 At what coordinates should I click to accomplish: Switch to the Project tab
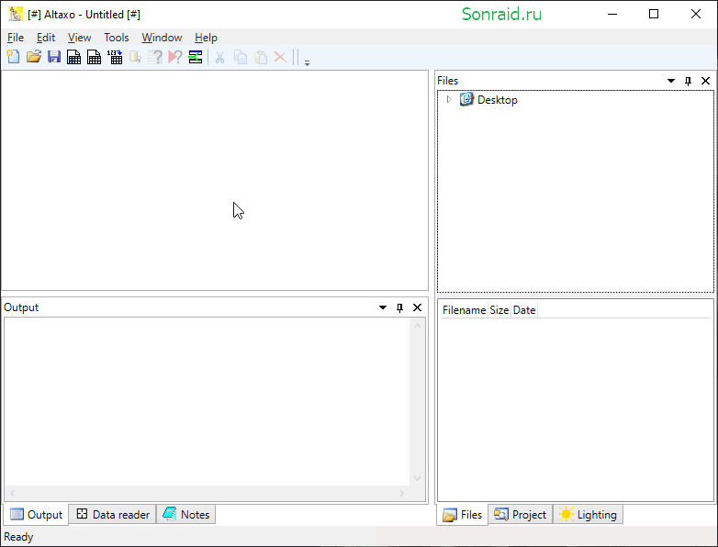click(x=521, y=515)
